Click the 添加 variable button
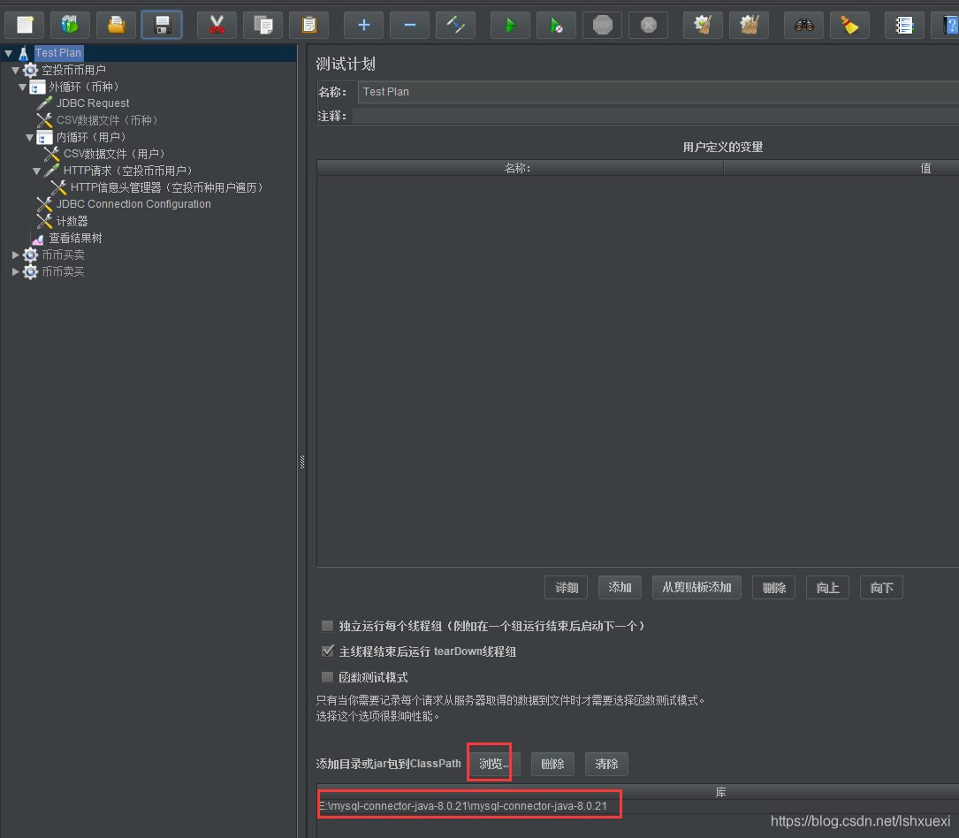The height and width of the screenshot is (838, 959). pos(620,587)
